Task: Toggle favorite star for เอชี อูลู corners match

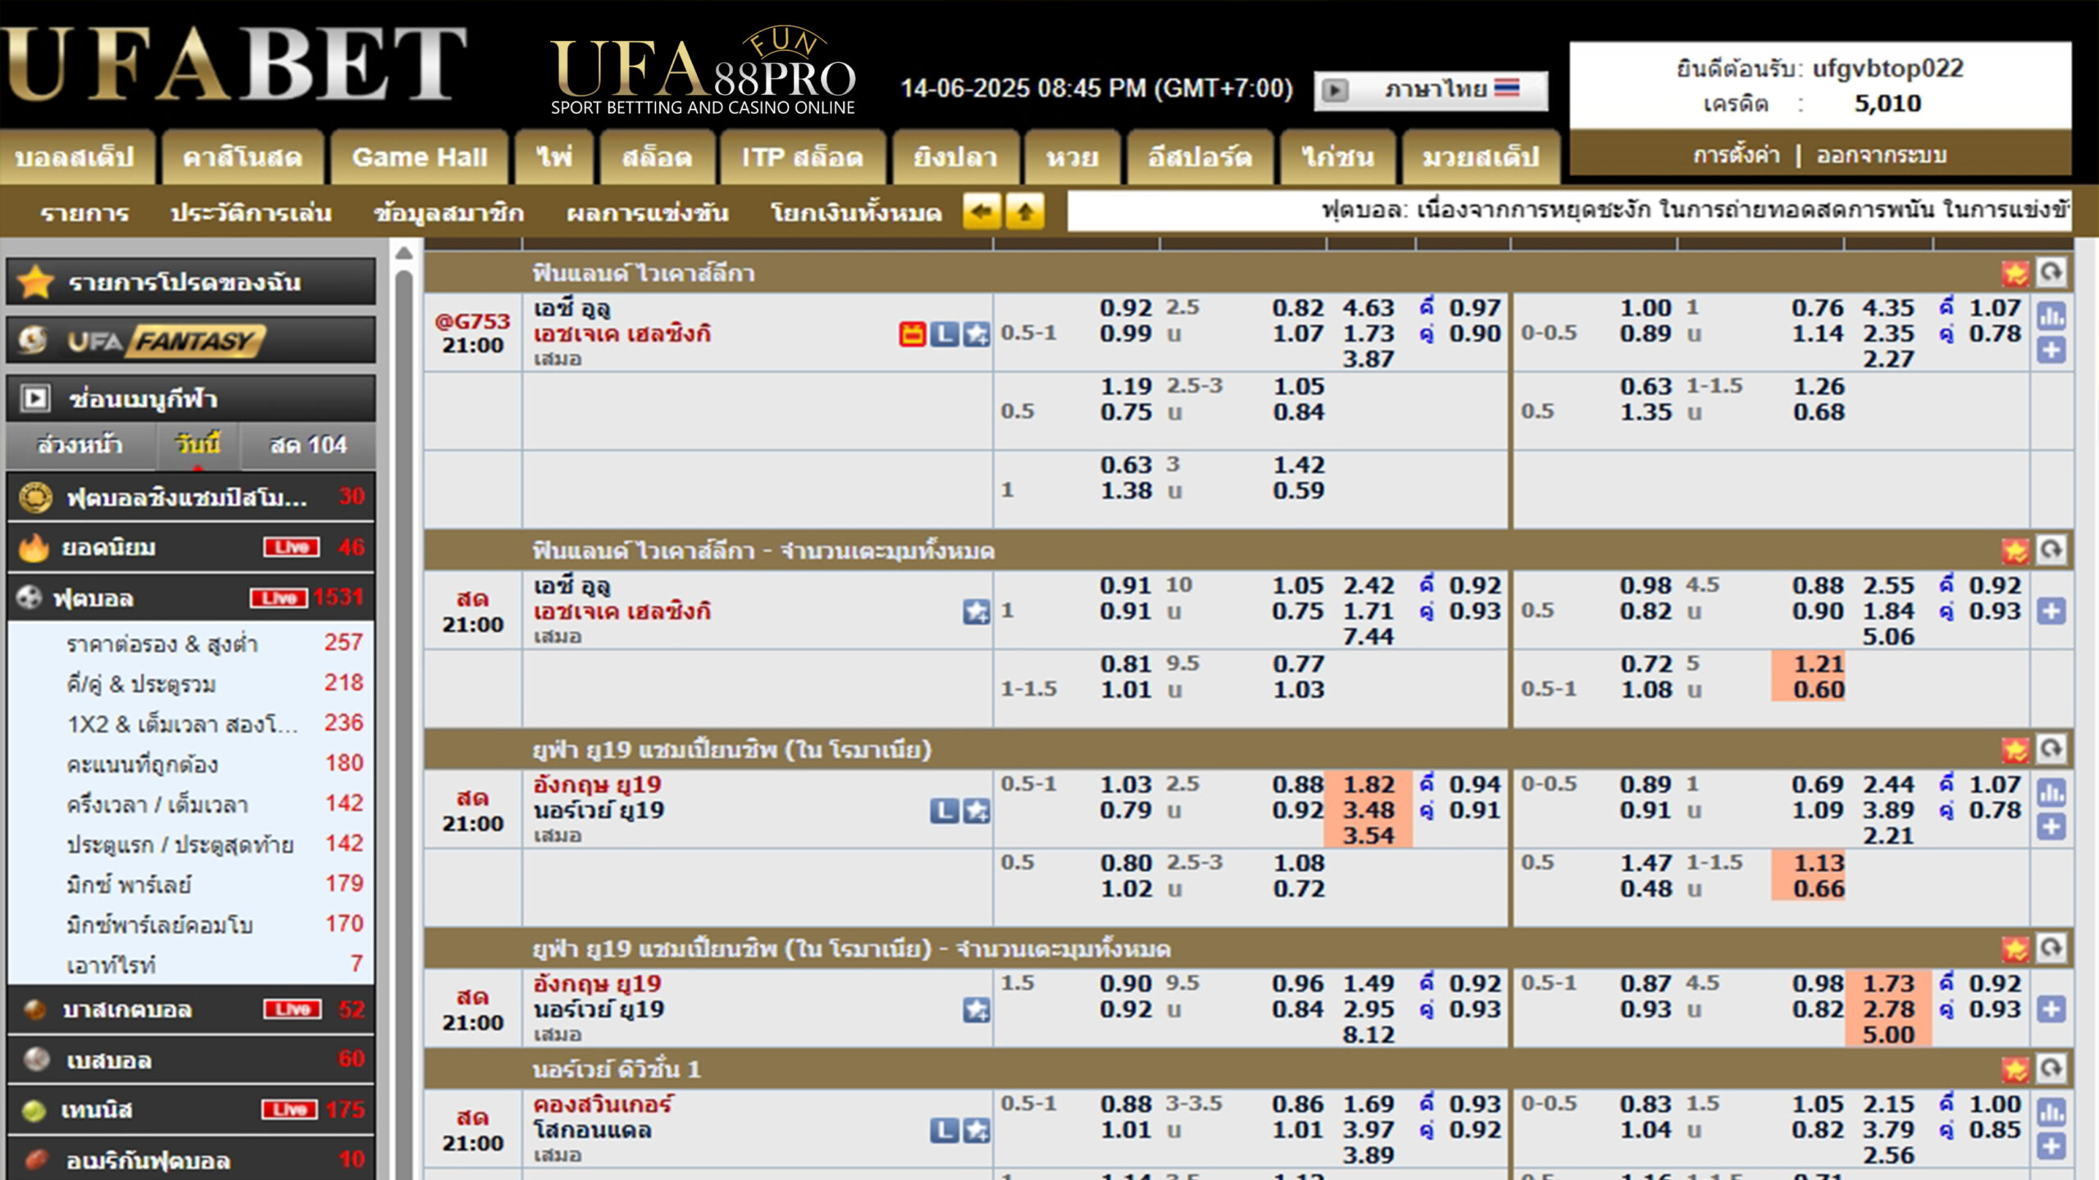Action: pyautogui.click(x=976, y=611)
